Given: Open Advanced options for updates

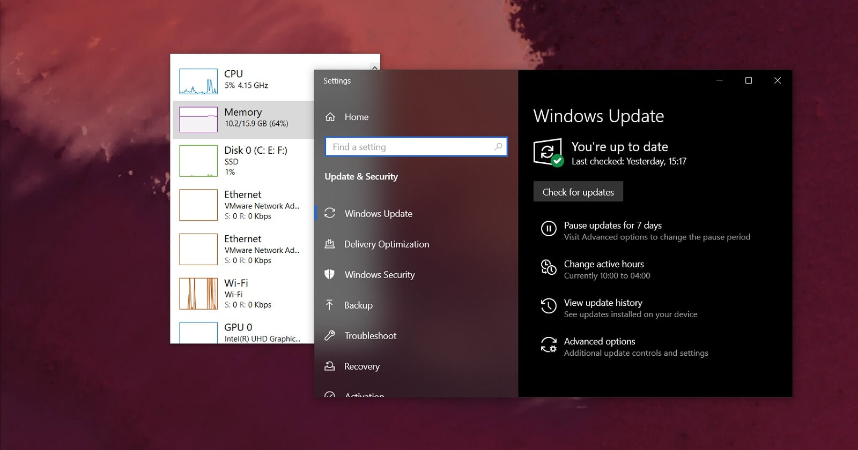Looking at the screenshot, I should coord(600,341).
